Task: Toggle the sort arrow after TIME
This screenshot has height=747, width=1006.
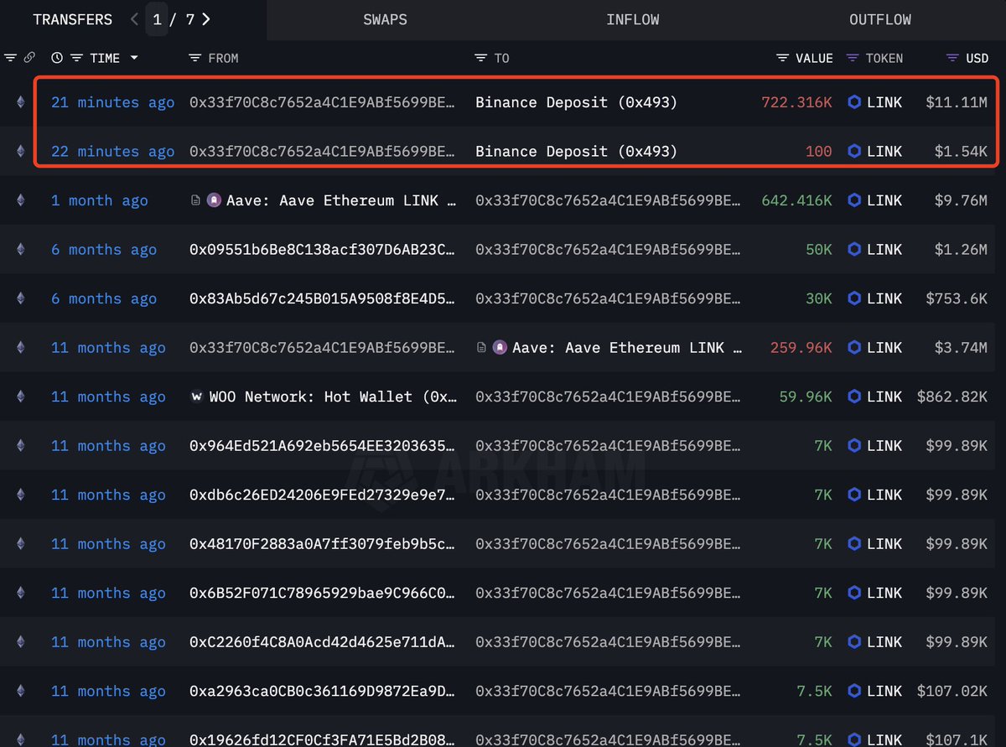Action: 133,58
